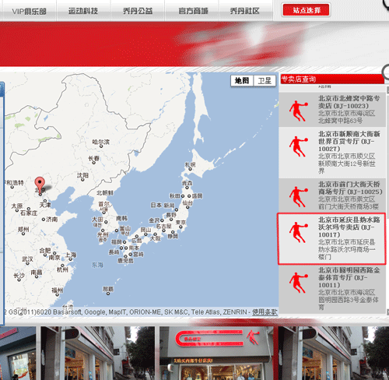Click the 东京 city label on map

180,223
